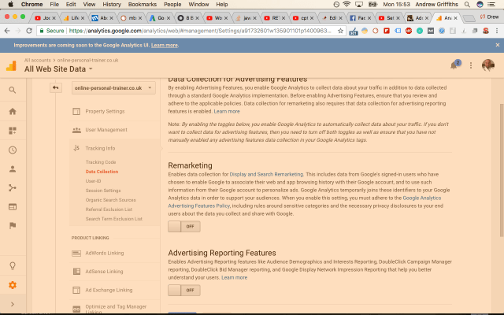Open the Conversions flag icon
Image resolution: width=504 pixels, height=315 pixels.
[x=12, y=225]
